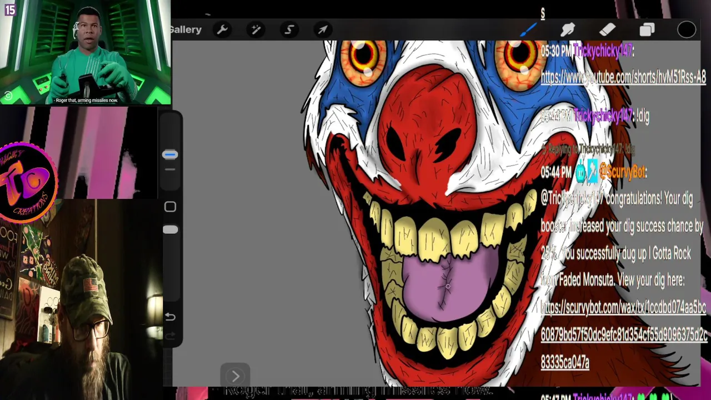This screenshot has width=711, height=400.
Task: Click 'Replying to Trickychicky147' reply header
Action: 588,149
